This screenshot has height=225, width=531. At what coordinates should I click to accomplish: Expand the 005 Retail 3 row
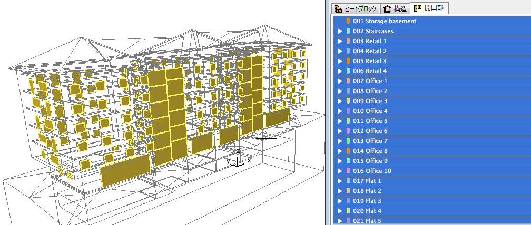pos(340,61)
